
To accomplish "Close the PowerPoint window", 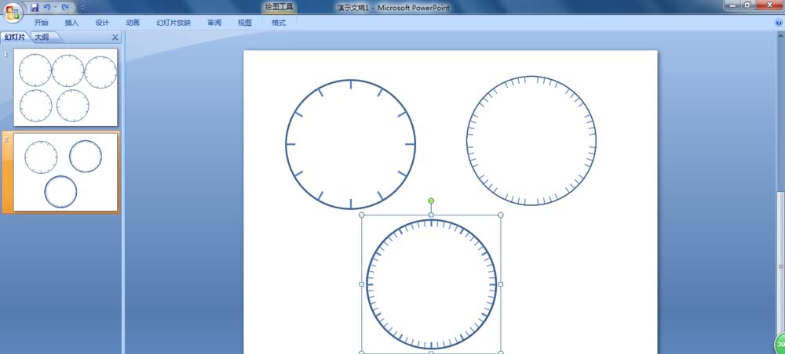I will click(x=771, y=5).
